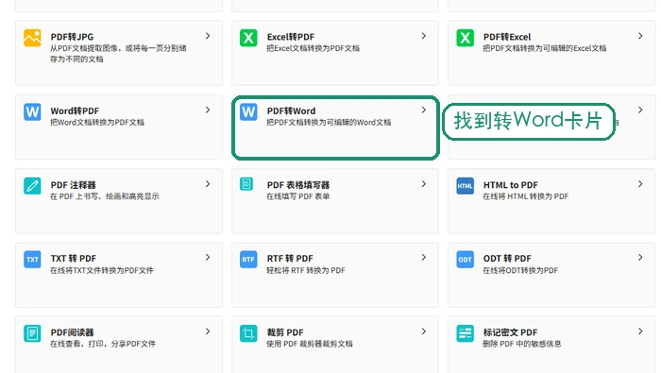Click the TXT file icon

point(32,260)
